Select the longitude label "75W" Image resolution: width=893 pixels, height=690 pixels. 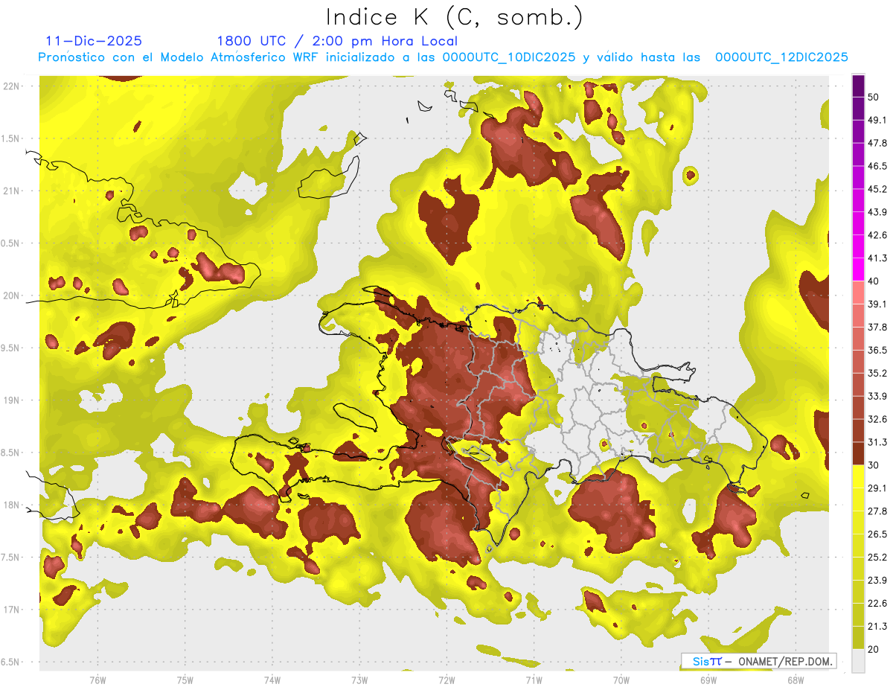[185, 680]
